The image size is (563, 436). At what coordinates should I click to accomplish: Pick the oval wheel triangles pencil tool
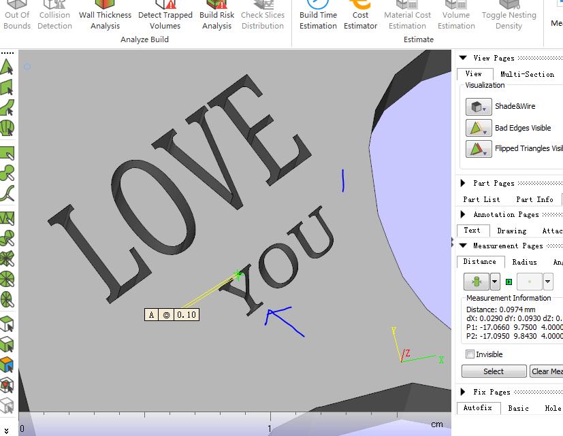(7, 299)
